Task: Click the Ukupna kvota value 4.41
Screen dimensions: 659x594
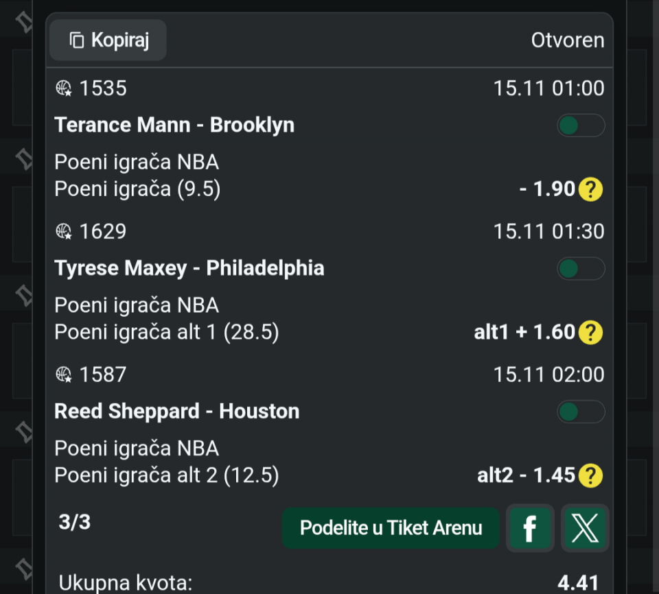Action: tap(578, 583)
